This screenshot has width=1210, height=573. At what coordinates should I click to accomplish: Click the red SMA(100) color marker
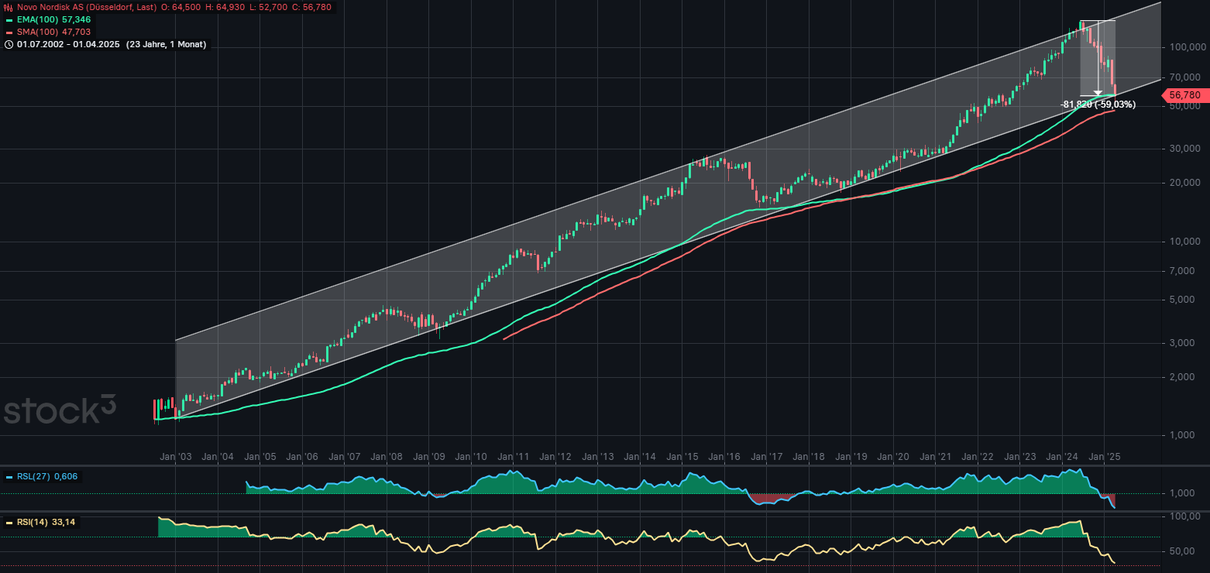[x=9, y=33]
